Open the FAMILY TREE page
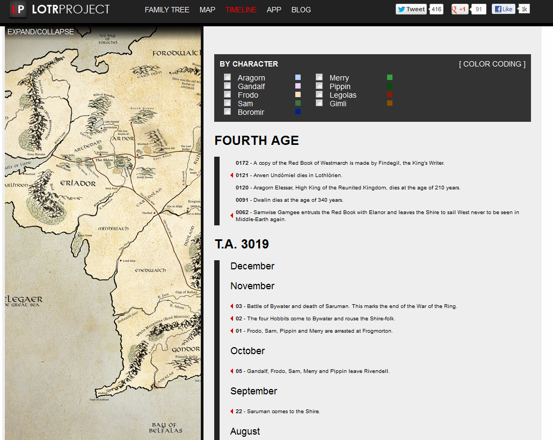Screen dimensions: 553x440 [167, 10]
